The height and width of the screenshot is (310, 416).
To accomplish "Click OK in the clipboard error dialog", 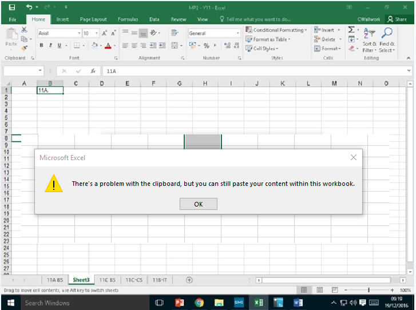I will click(x=198, y=204).
